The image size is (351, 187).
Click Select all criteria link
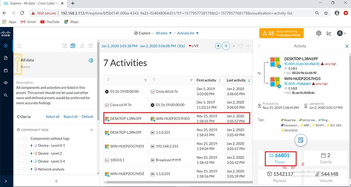pos(53,117)
